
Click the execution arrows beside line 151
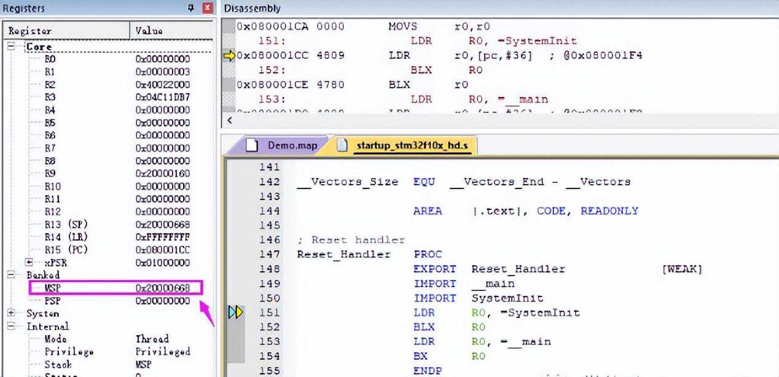click(235, 313)
